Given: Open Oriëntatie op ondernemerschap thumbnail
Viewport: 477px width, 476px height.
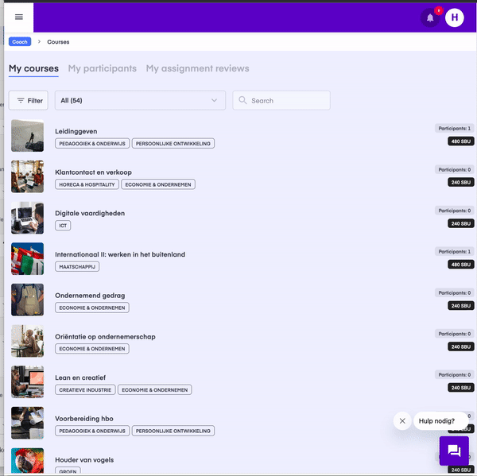Looking at the screenshot, I should (27, 341).
